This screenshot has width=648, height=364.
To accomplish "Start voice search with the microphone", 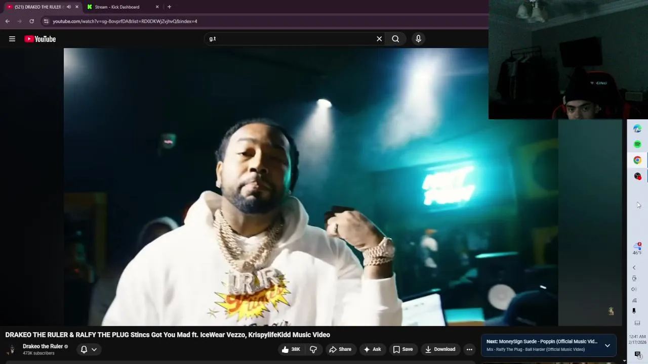I will (418, 39).
